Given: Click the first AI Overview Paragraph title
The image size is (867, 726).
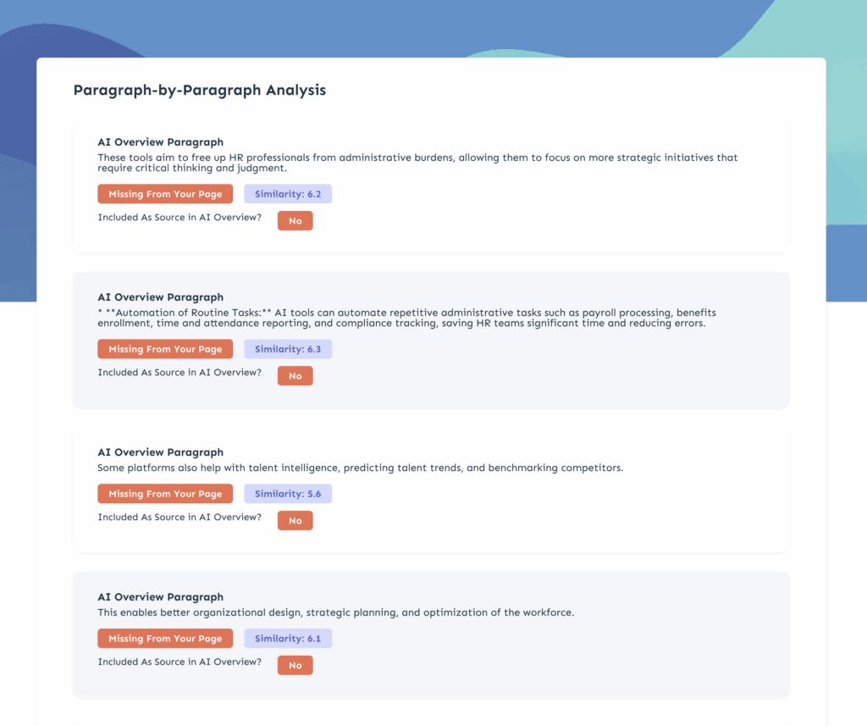Looking at the screenshot, I should 160,142.
